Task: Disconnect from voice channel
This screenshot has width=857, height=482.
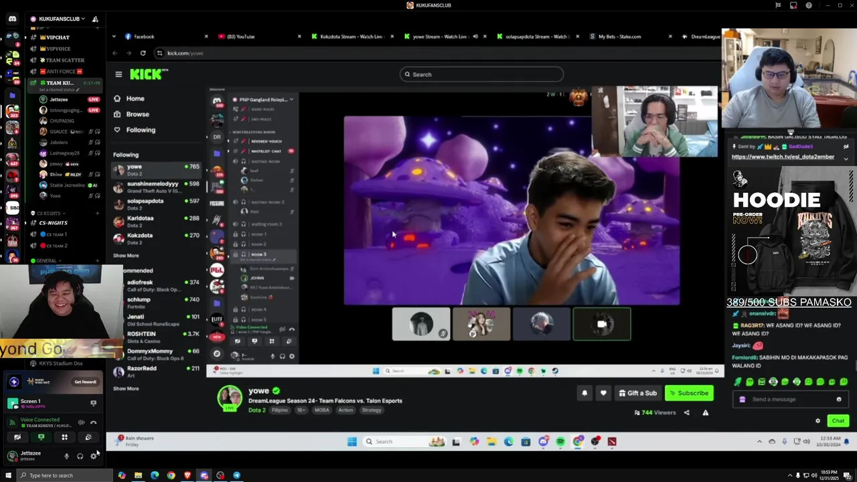Action: tap(93, 422)
